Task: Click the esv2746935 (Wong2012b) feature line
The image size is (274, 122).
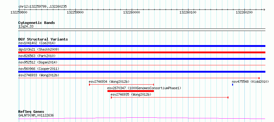Action: click(x=170, y=97)
